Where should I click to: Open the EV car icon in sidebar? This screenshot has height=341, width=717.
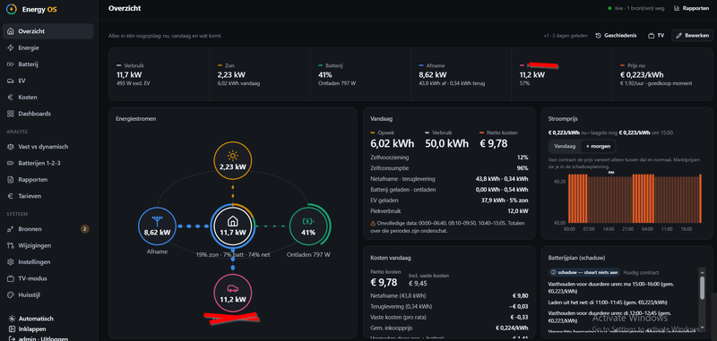click(11, 81)
